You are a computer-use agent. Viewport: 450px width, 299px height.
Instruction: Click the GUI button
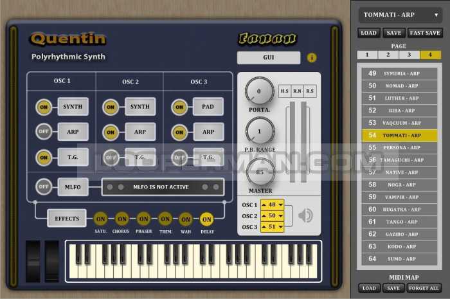pos(269,58)
